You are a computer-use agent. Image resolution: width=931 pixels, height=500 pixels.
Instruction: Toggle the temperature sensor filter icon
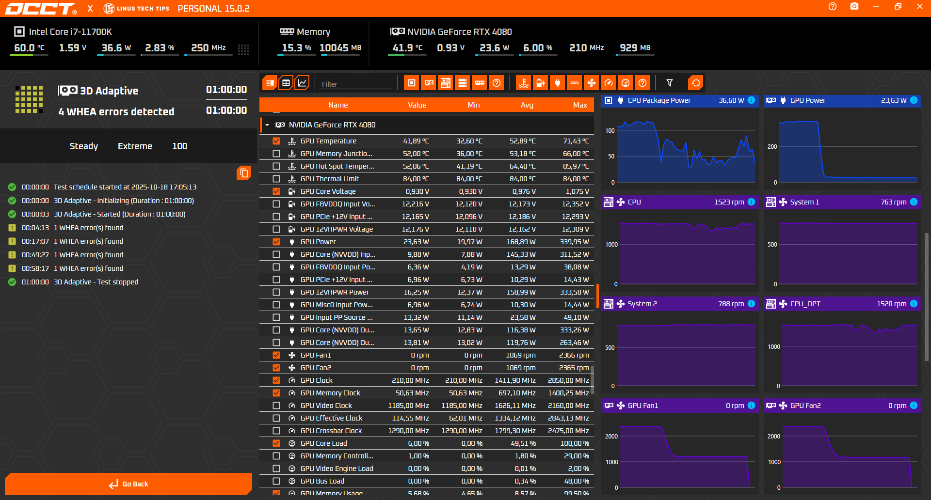[524, 83]
